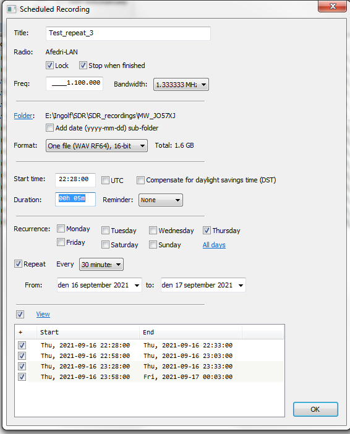The height and width of the screenshot is (434, 350).
Task: Uncheck the 22:28:00 recording row
Action: [x=22, y=346]
